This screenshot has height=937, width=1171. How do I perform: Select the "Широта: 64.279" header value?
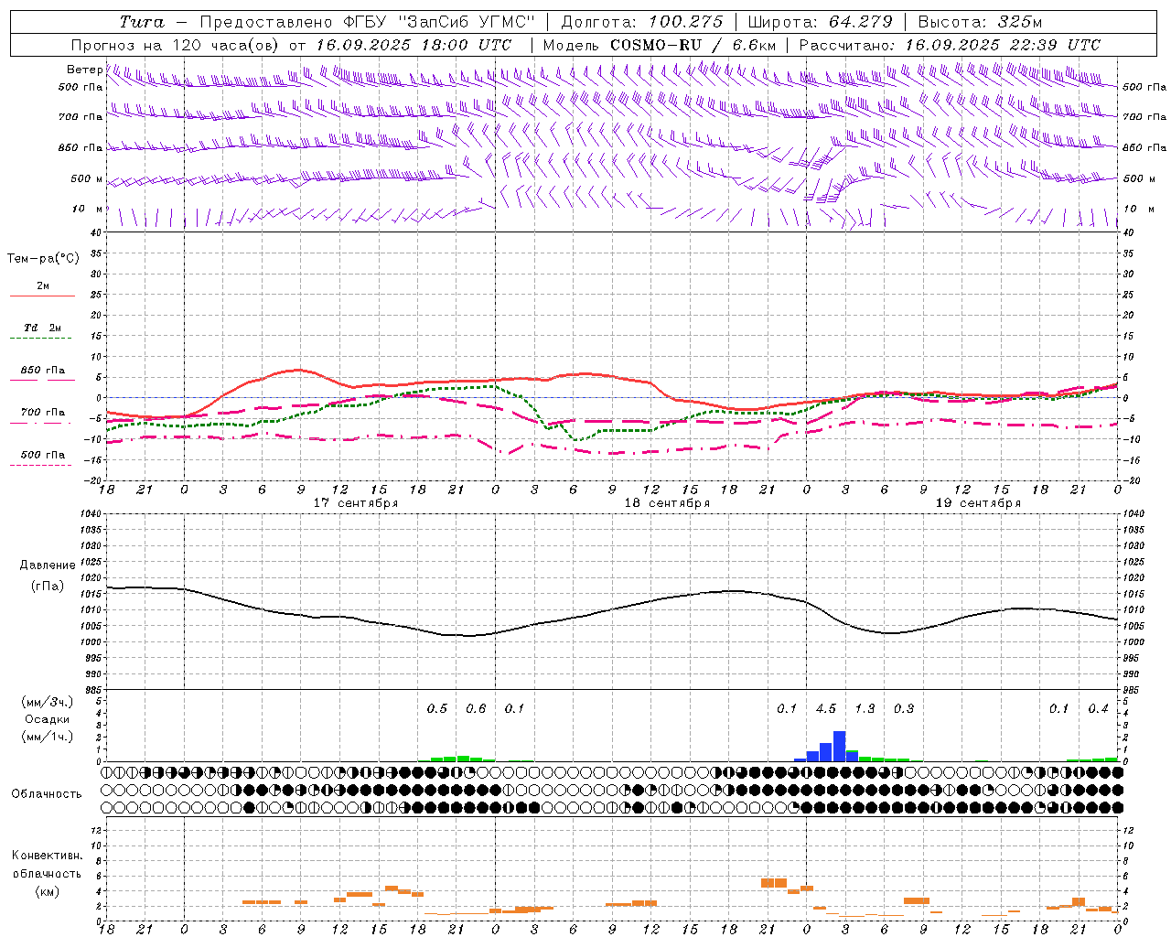pos(820,22)
